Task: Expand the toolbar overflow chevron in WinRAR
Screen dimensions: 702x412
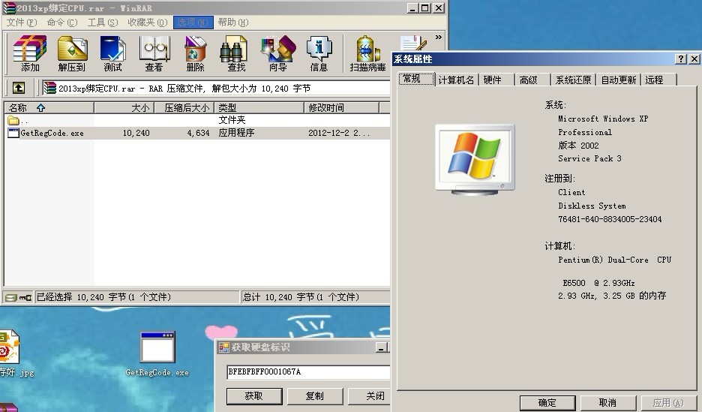Action: pos(438,38)
